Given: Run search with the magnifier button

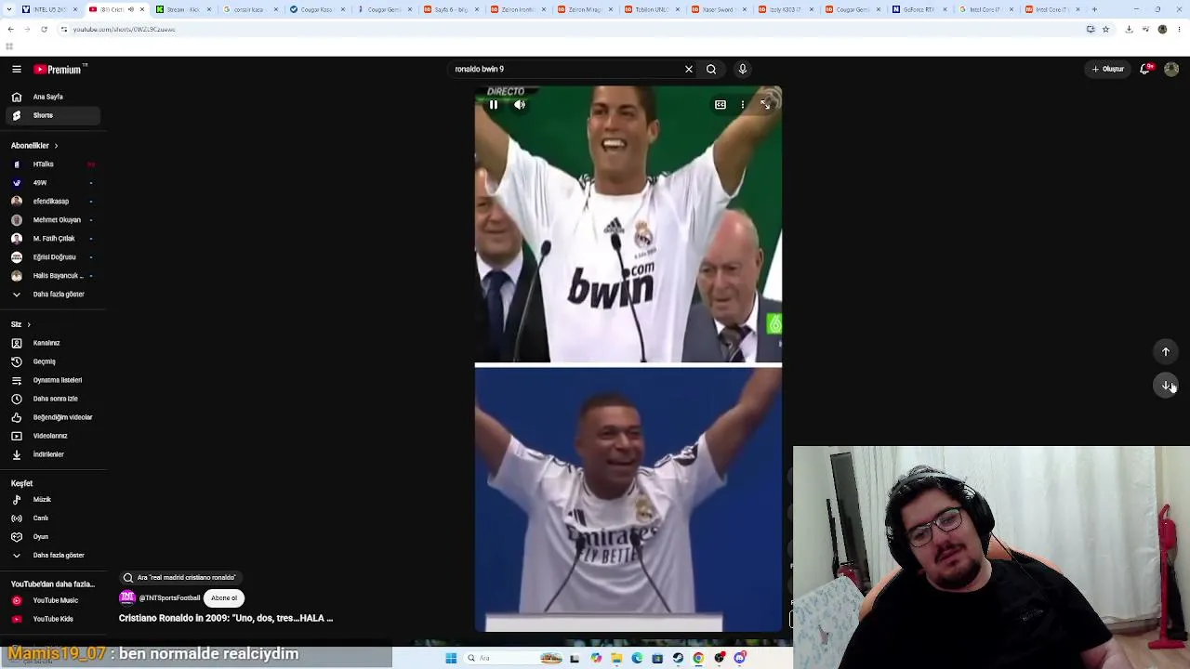Looking at the screenshot, I should 711,69.
